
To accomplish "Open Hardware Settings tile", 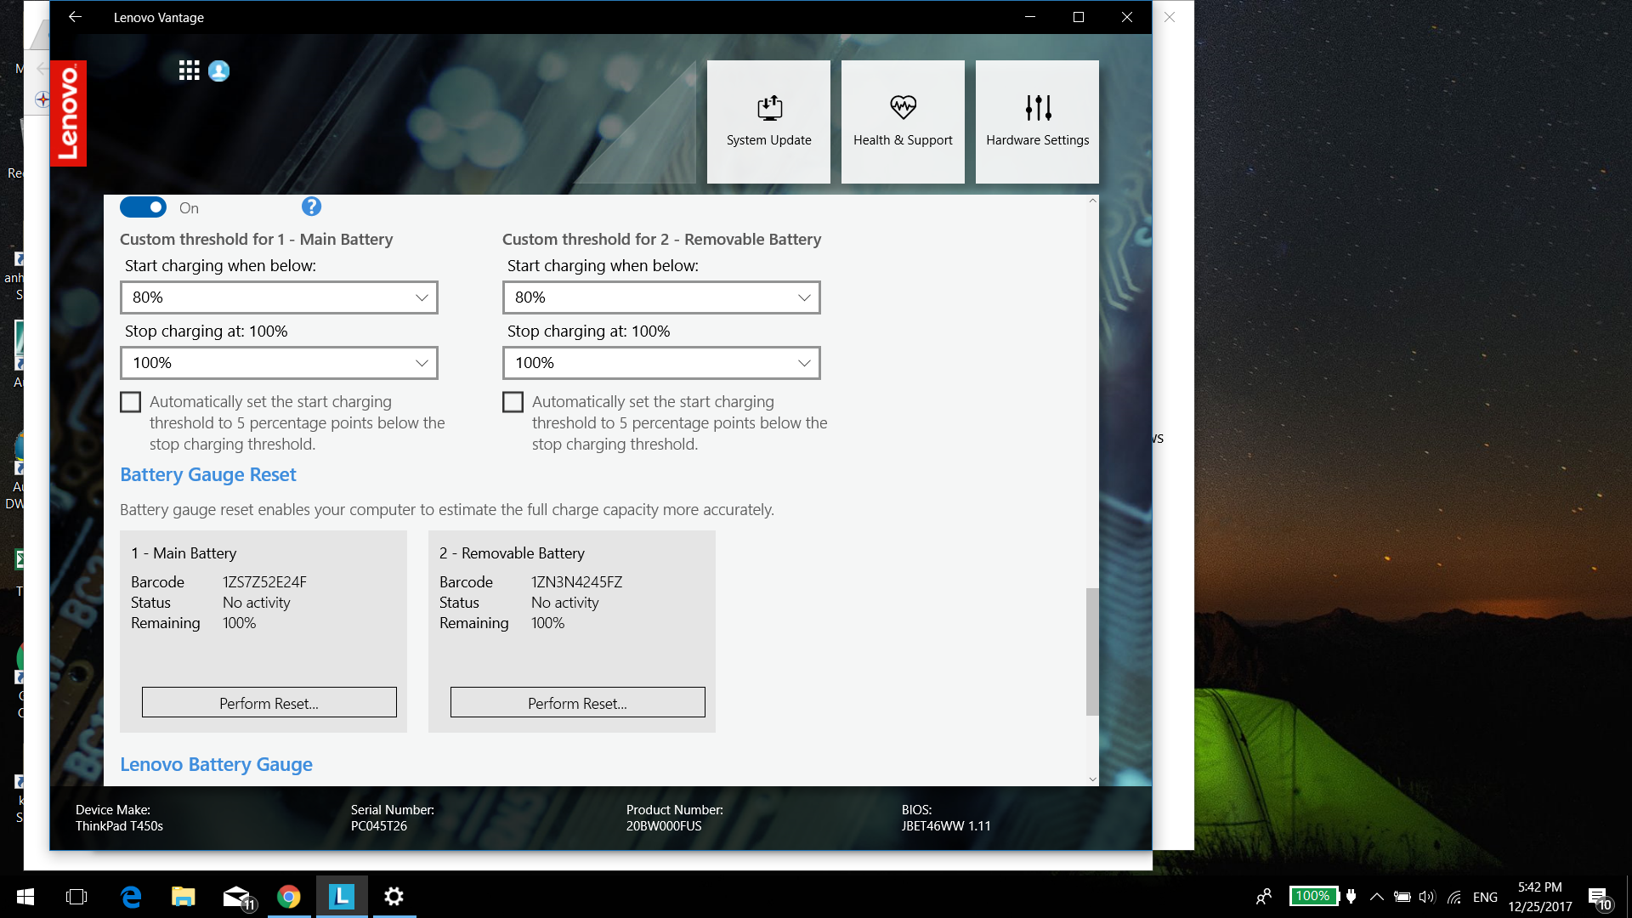I will [1037, 122].
